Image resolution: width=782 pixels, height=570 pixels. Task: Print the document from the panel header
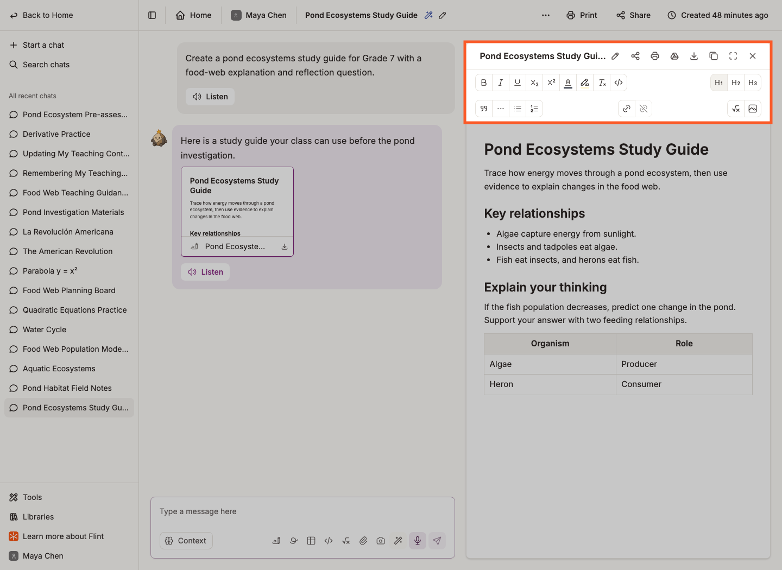(655, 56)
